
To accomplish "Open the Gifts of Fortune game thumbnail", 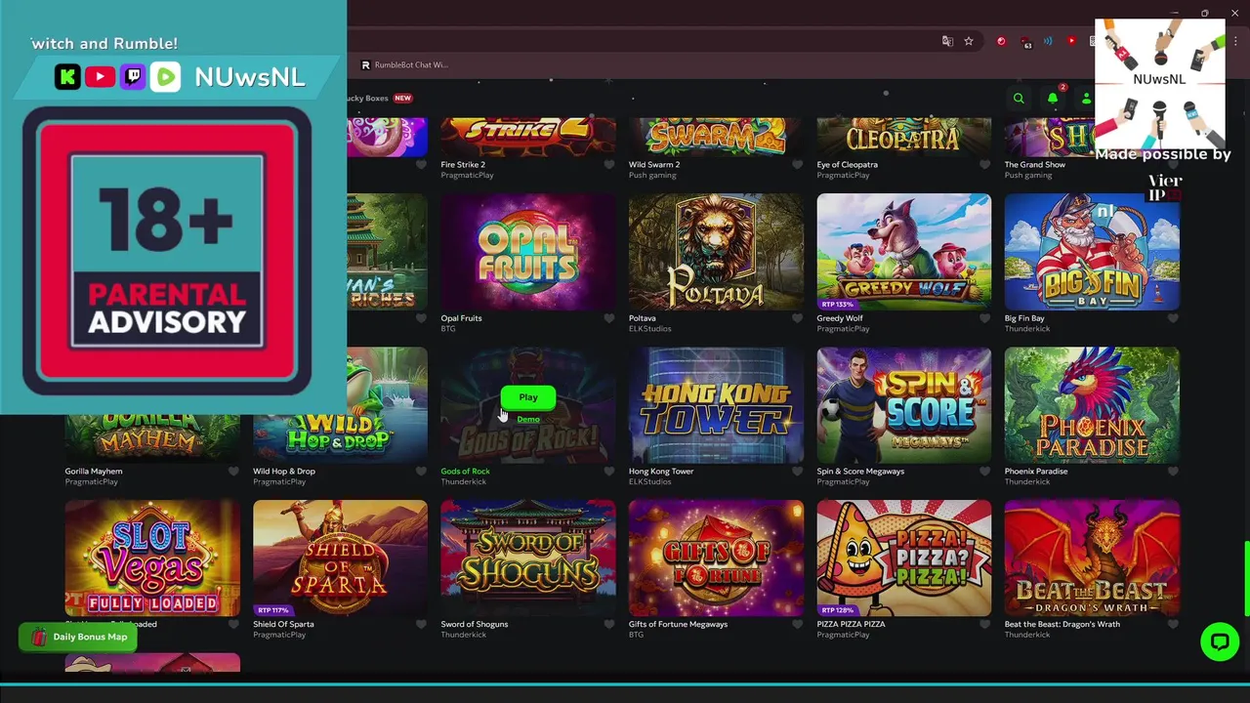I will pyautogui.click(x=716, y=558).
